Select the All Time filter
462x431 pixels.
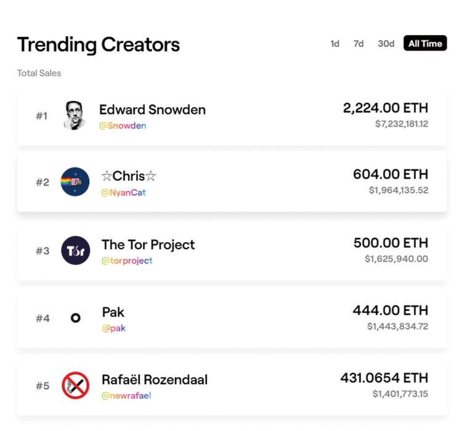[425, 43]
